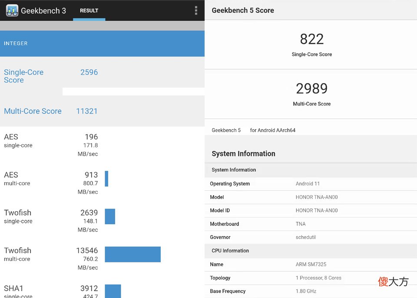Viewport: 417px width, 298px height.
Task: Click the CPU Information subheader
Action: click(x=230, y=251)
